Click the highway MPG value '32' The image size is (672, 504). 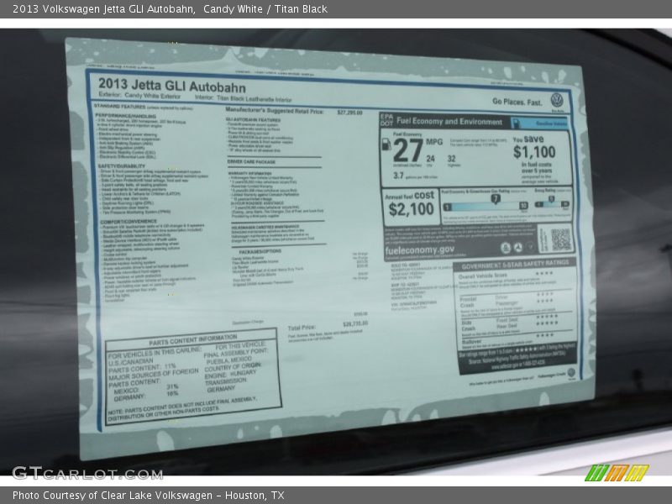tap(451, 159)
